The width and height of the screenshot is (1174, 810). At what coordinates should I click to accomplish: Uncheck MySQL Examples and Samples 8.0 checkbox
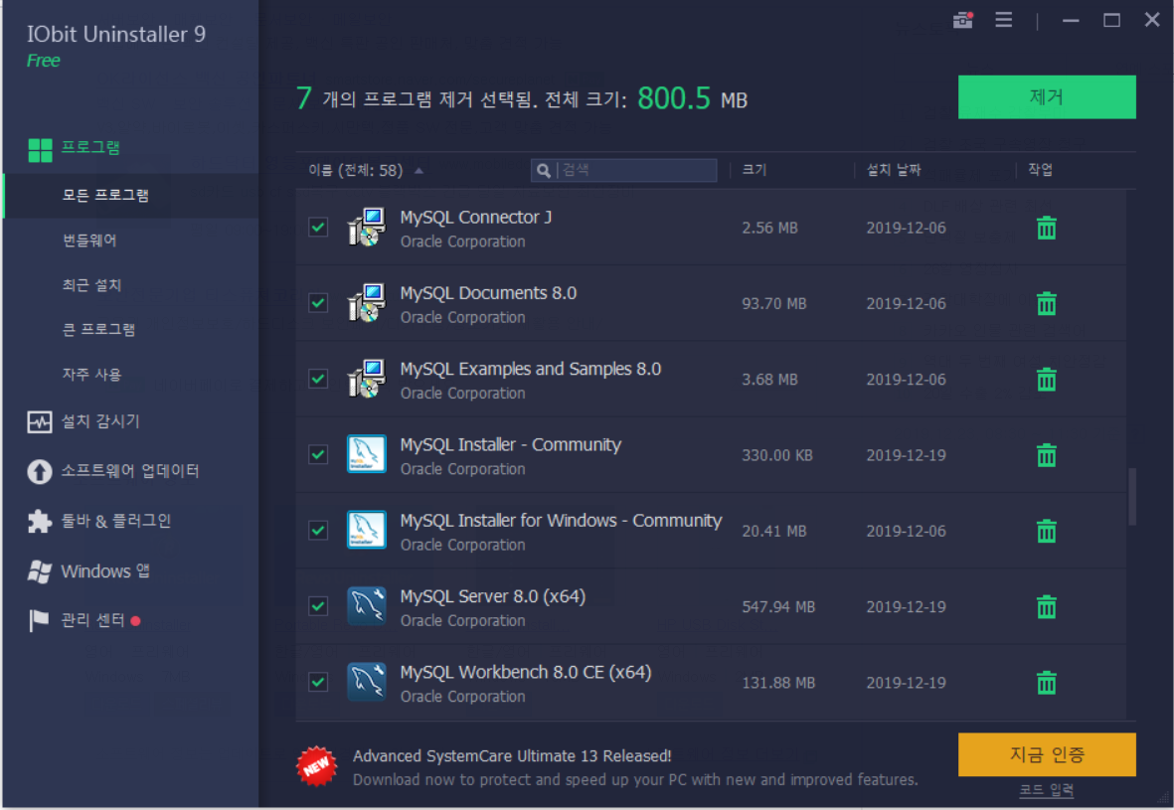pyautogui.click(x=318, y=379)
